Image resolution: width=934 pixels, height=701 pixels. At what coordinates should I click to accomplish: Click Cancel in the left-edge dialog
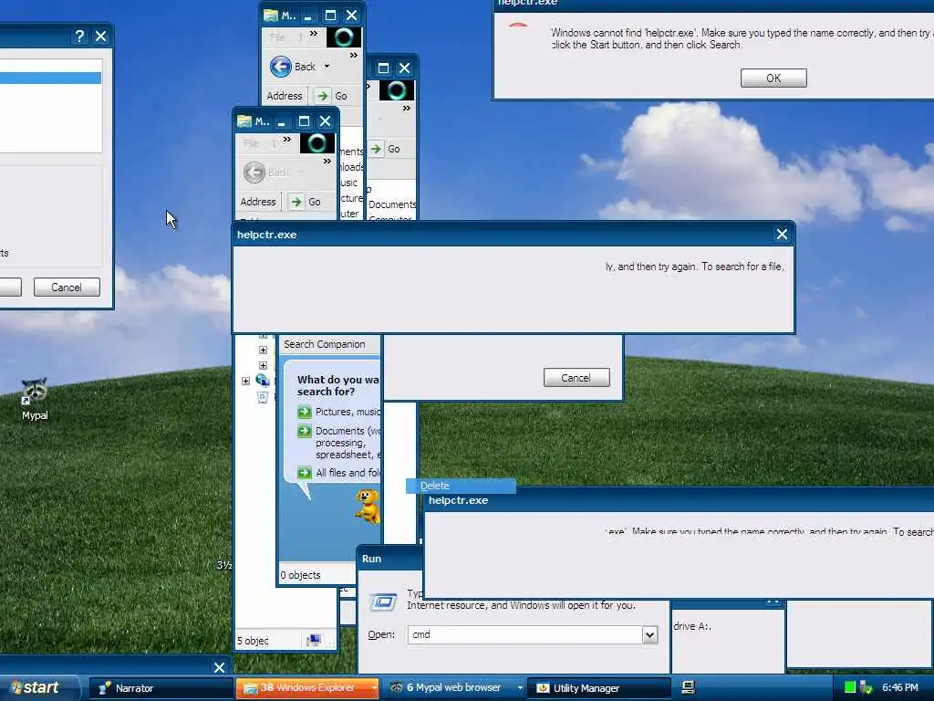67,288
